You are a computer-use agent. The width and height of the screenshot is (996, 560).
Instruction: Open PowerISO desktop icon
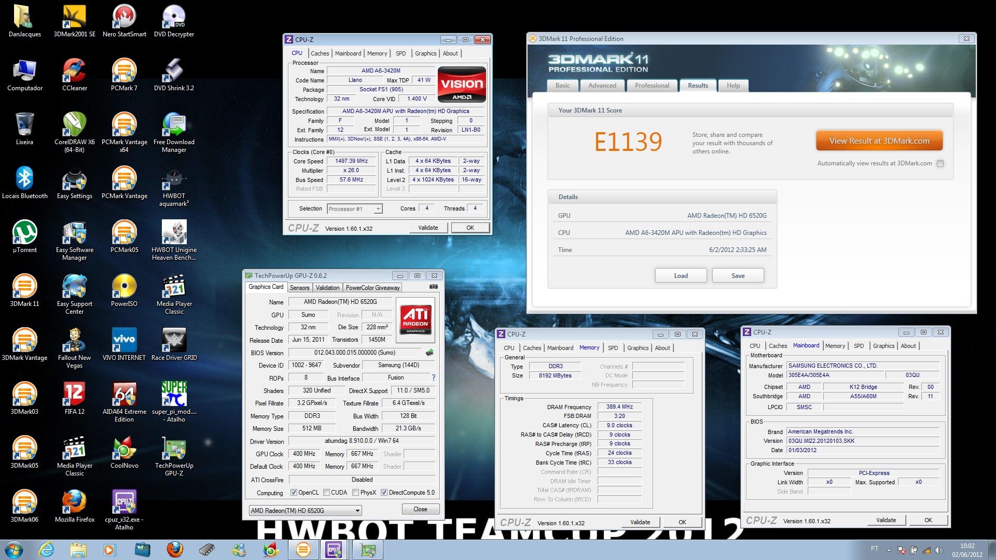coord(124,290)
